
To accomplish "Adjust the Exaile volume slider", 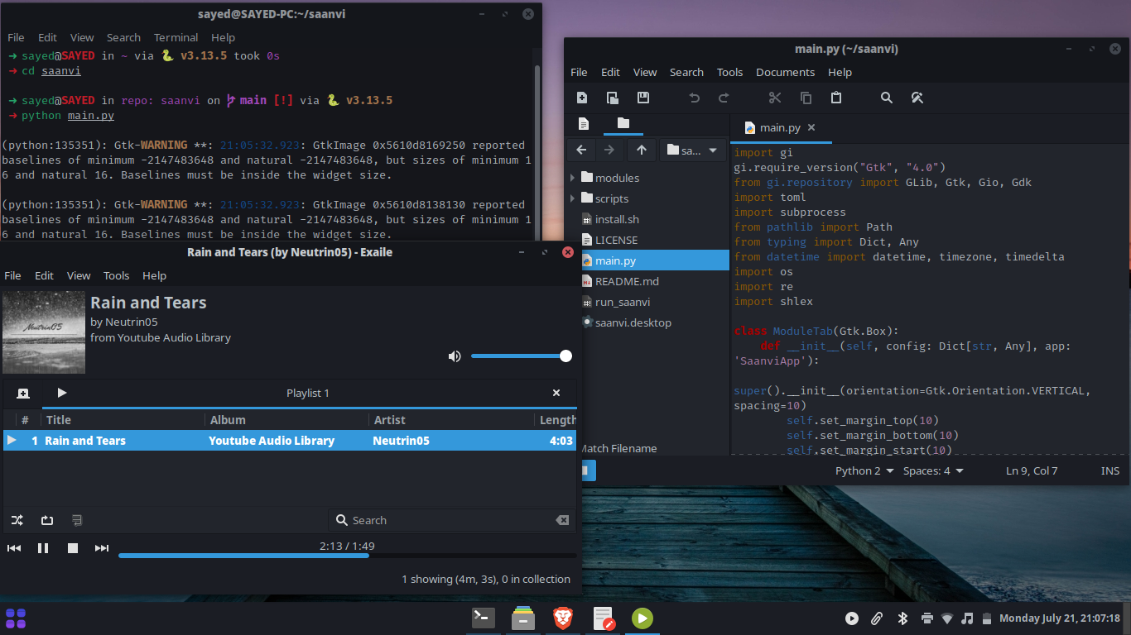I will 521,356.
